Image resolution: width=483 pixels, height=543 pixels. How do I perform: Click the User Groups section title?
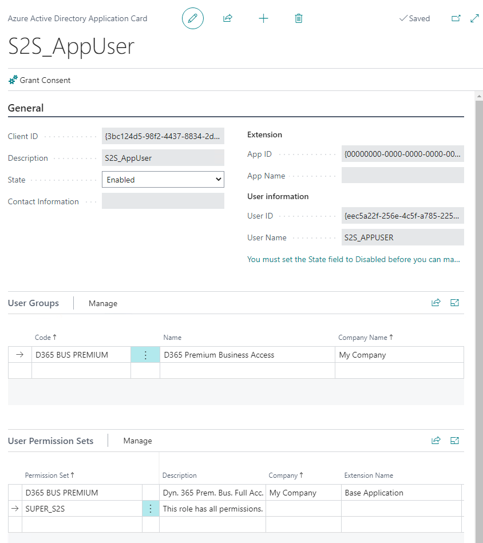click(33, 303)
